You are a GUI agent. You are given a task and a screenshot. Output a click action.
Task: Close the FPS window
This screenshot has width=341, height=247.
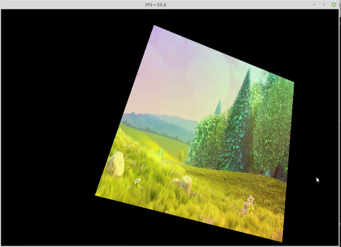334,5
